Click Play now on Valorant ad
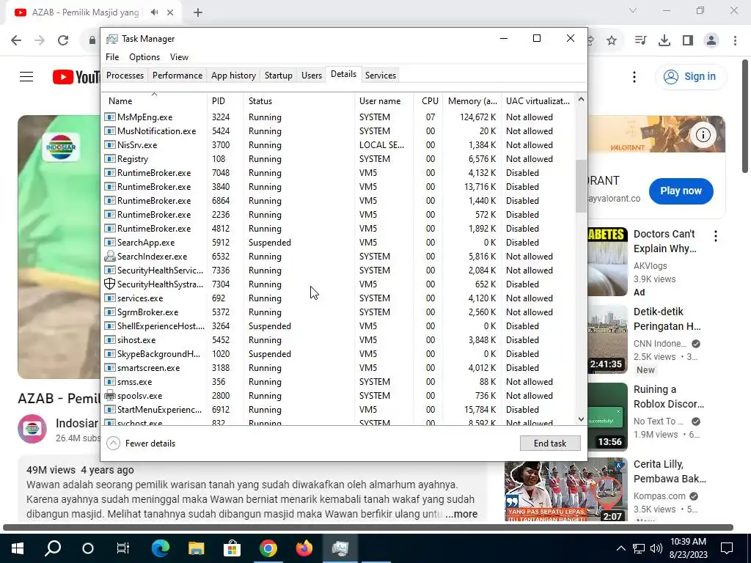 [681, 191]
